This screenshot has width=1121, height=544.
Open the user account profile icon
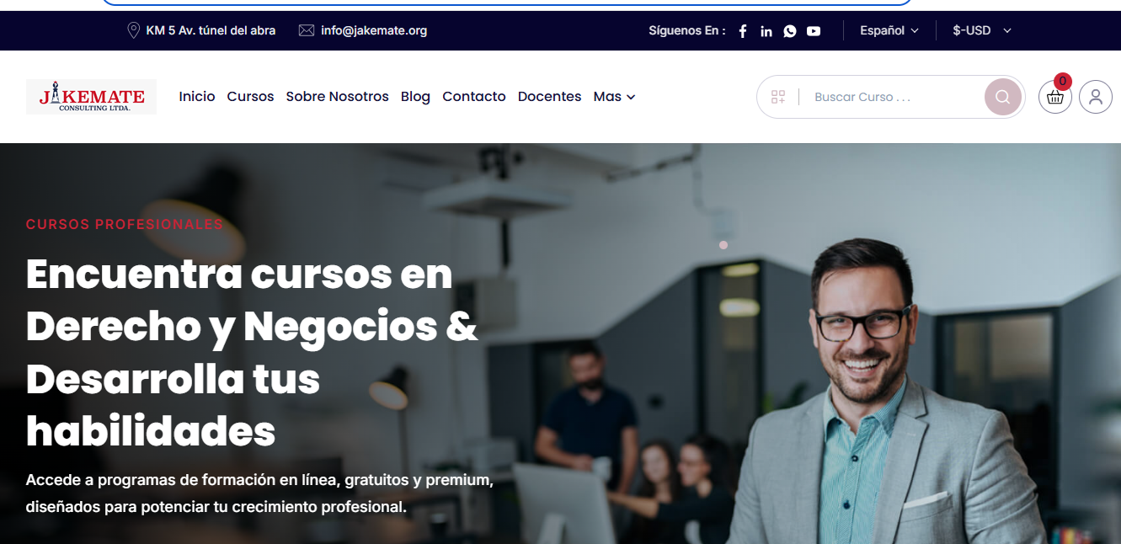(1096, 97)
